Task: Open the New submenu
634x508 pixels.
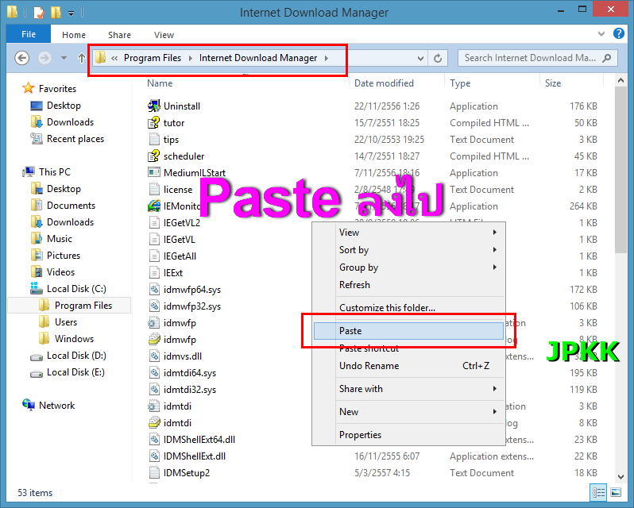Action: point(408,411)
